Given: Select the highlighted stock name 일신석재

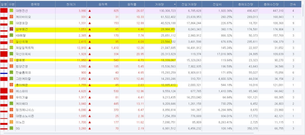Looking at the screenshot, I should [22, 42].
